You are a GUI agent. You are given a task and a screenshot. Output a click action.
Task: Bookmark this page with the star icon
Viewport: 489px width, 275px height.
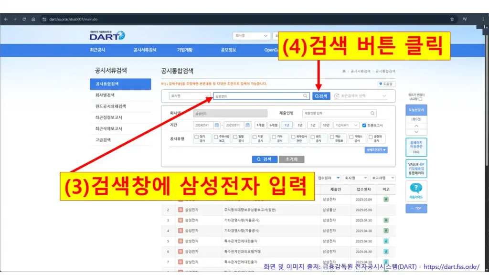[x=452, y=19]
